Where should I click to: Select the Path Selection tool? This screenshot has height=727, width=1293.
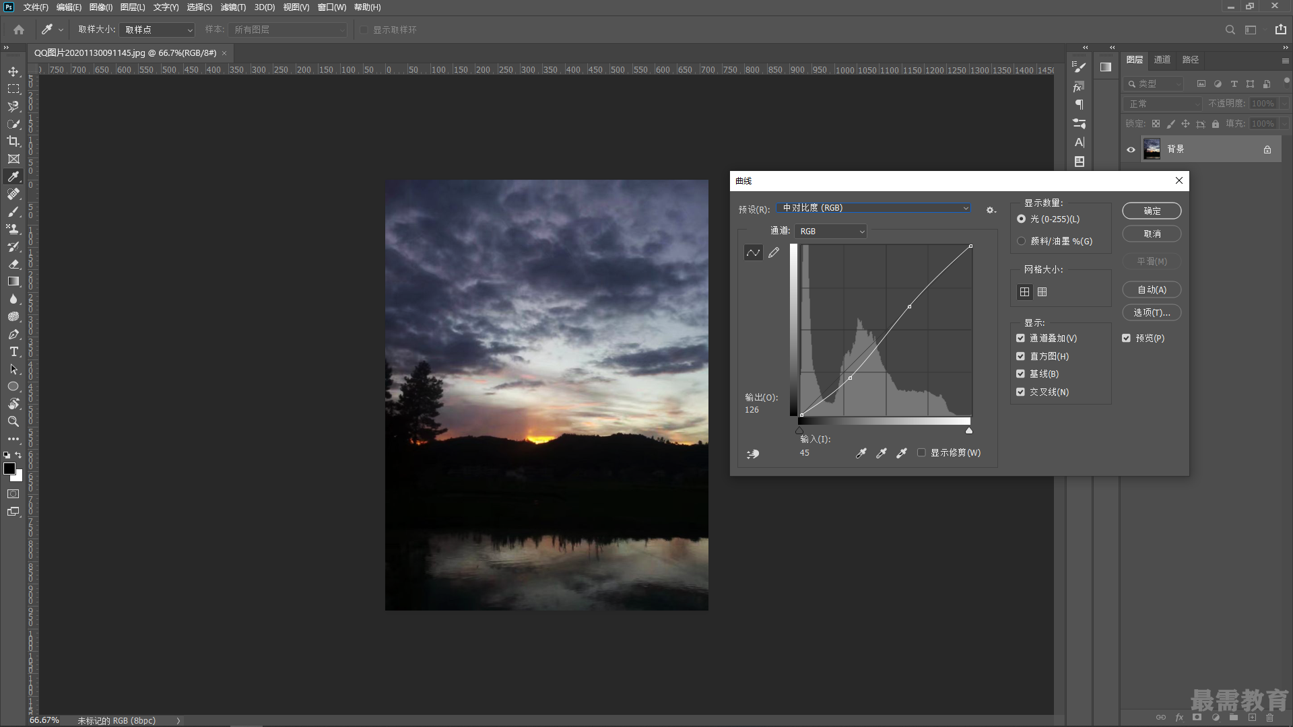click(x=13, y=369)
